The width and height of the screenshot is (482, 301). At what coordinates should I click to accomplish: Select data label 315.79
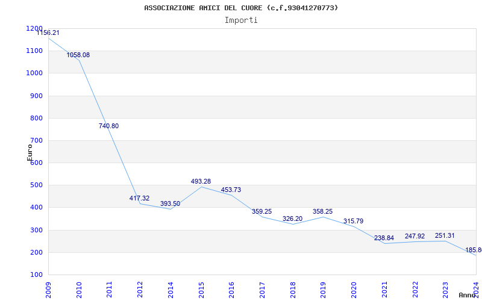tap(353, 221)
